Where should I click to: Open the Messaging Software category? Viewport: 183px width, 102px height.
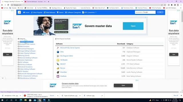(x=27, y=42)
